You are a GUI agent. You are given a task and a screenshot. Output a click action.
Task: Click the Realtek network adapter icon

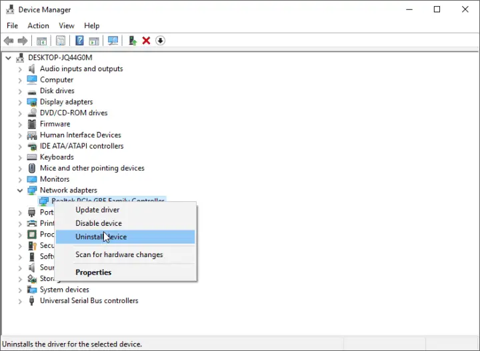[x=44, y=201]
